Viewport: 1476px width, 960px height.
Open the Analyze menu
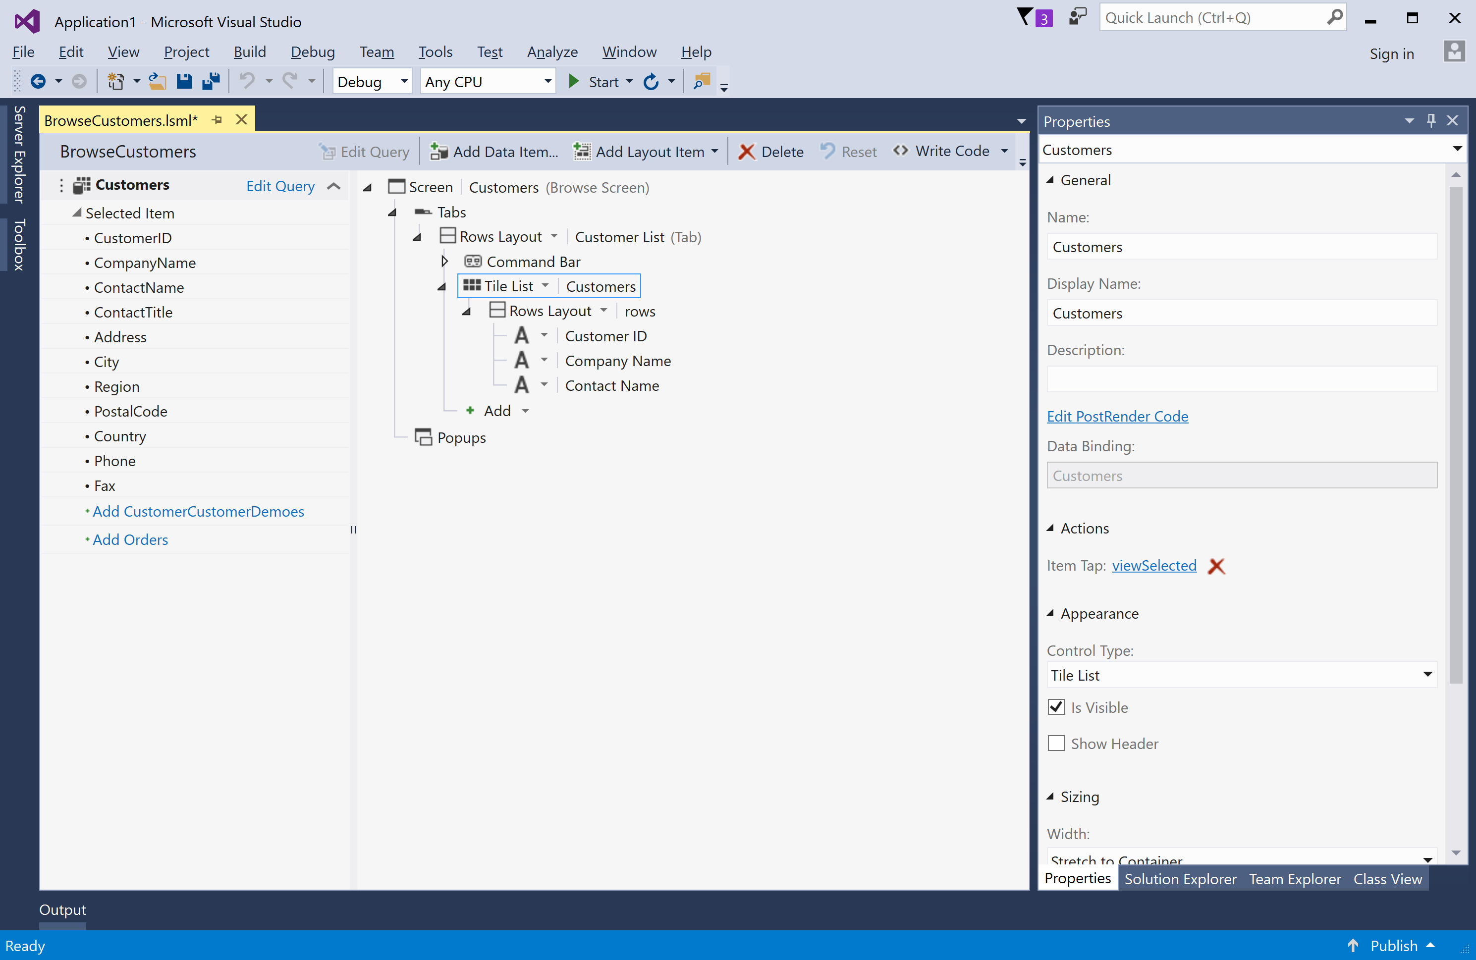pyautogui.click(x=552, y=52)
